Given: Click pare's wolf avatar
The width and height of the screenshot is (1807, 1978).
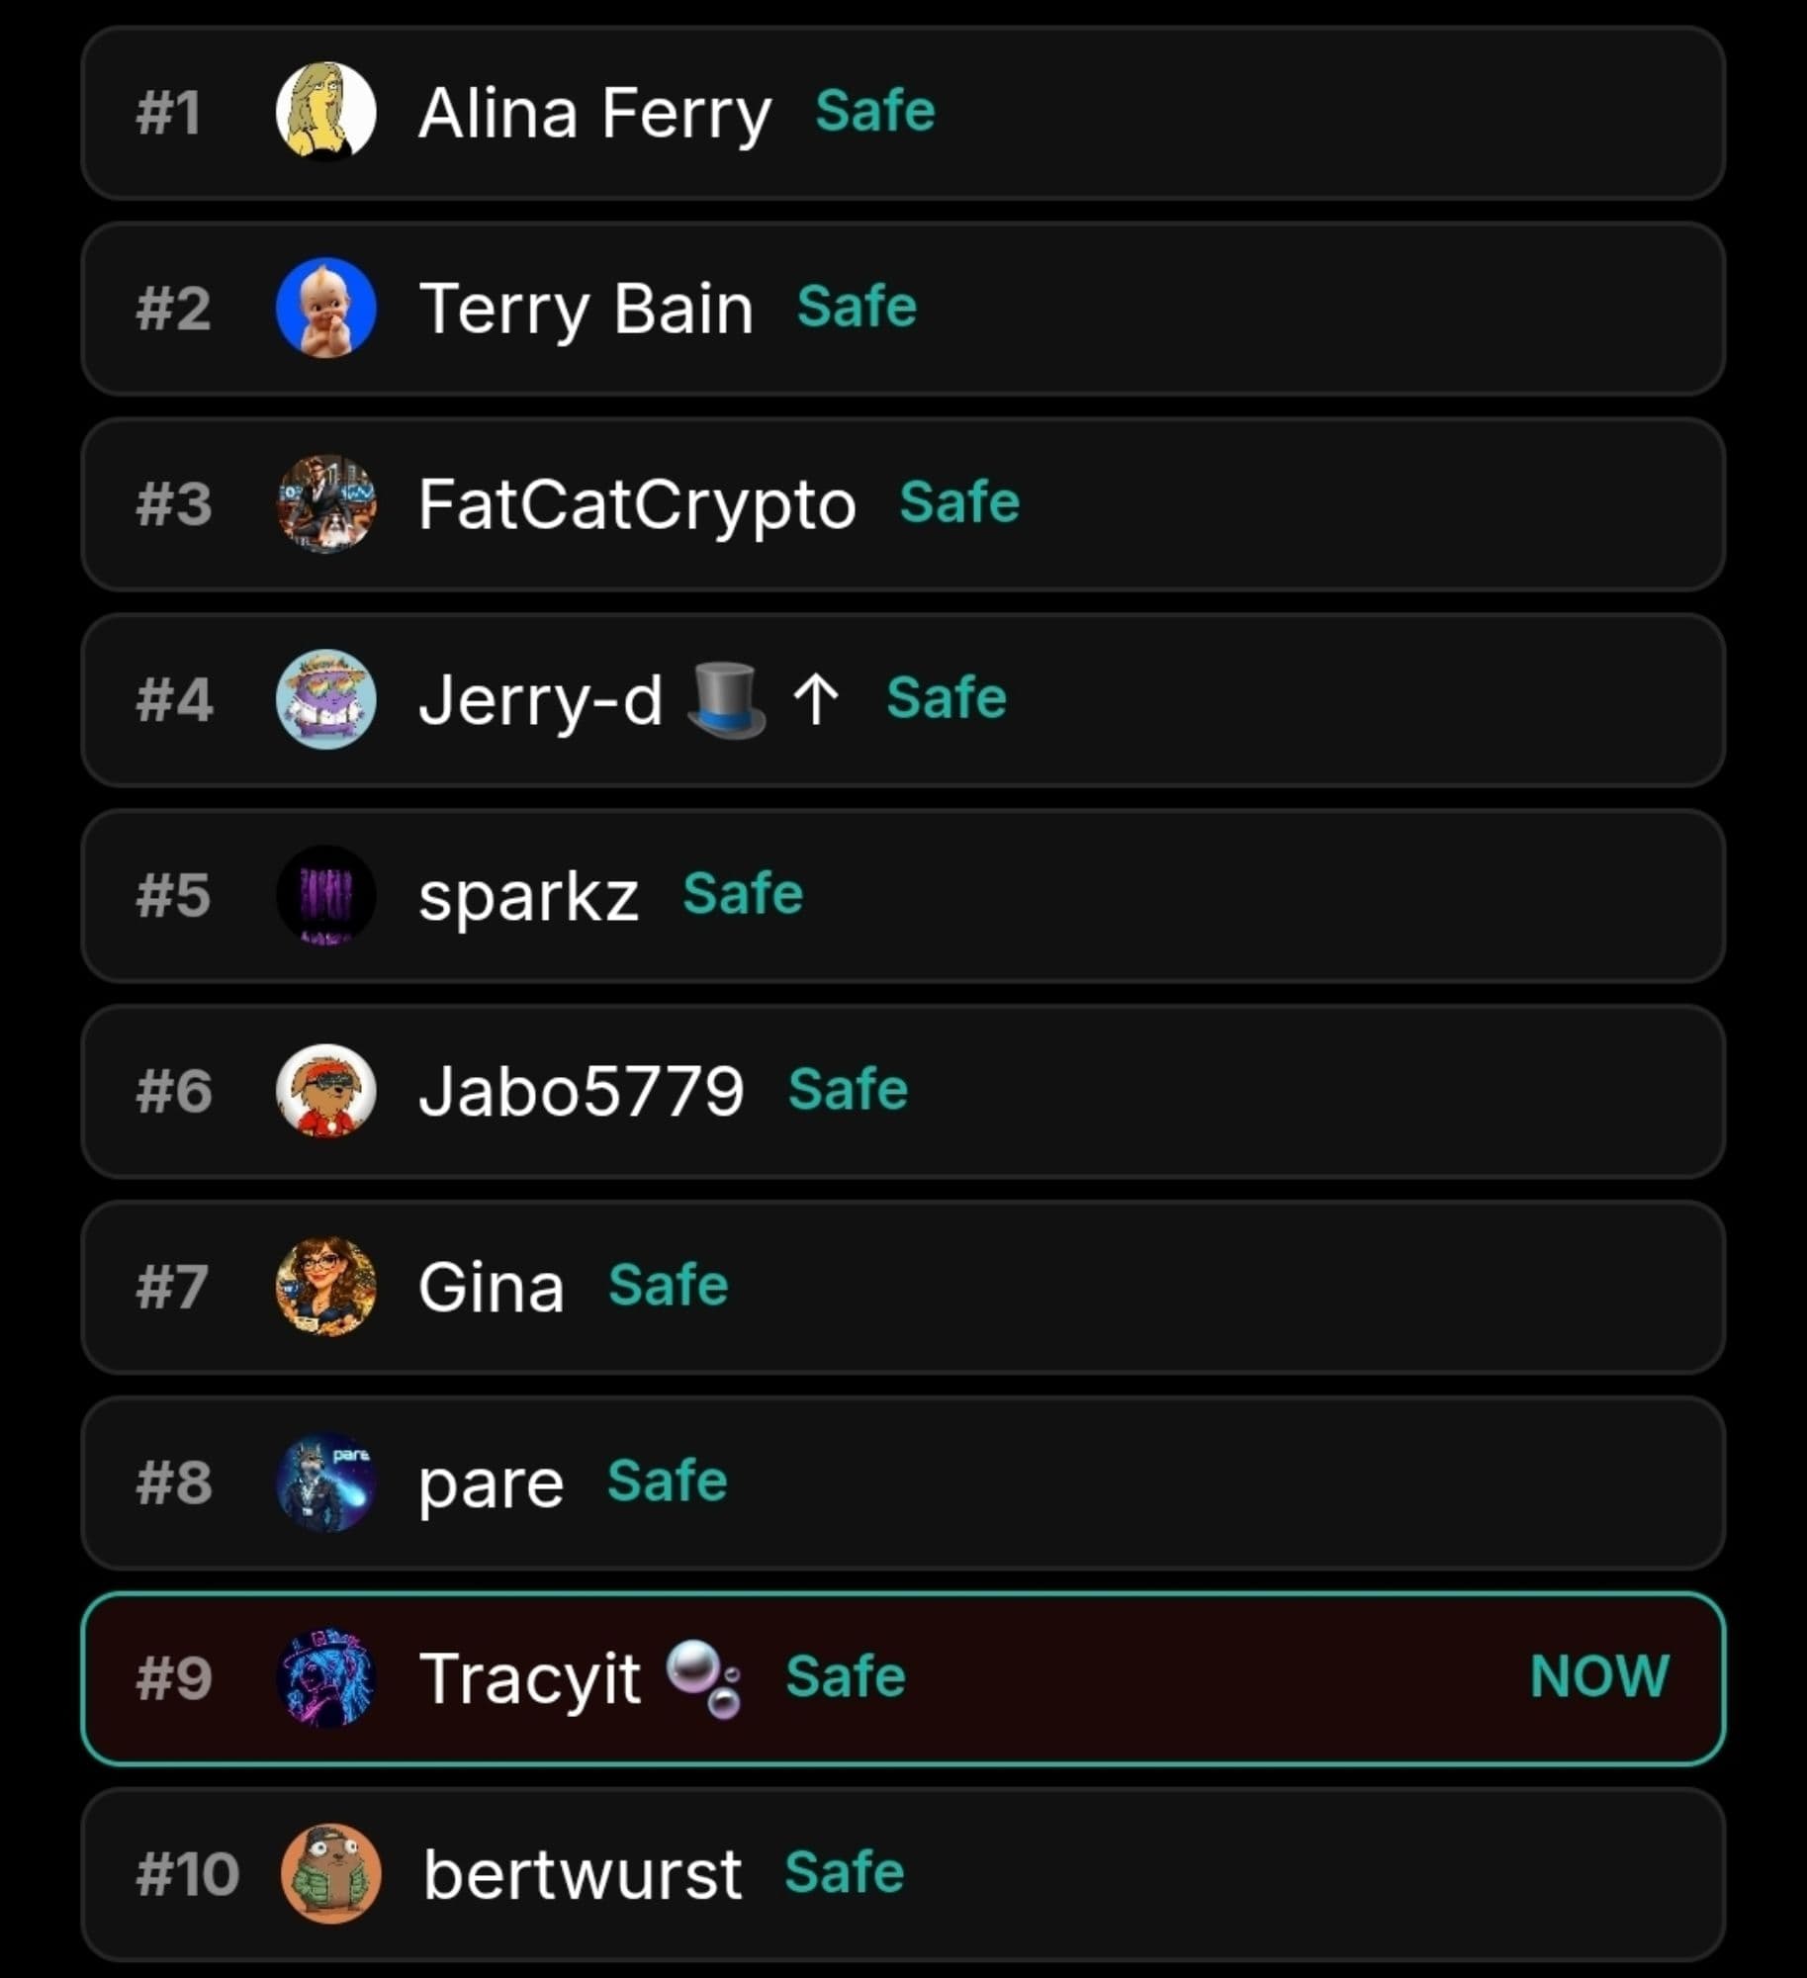Looking at the screenshot, I should 325,1483.
